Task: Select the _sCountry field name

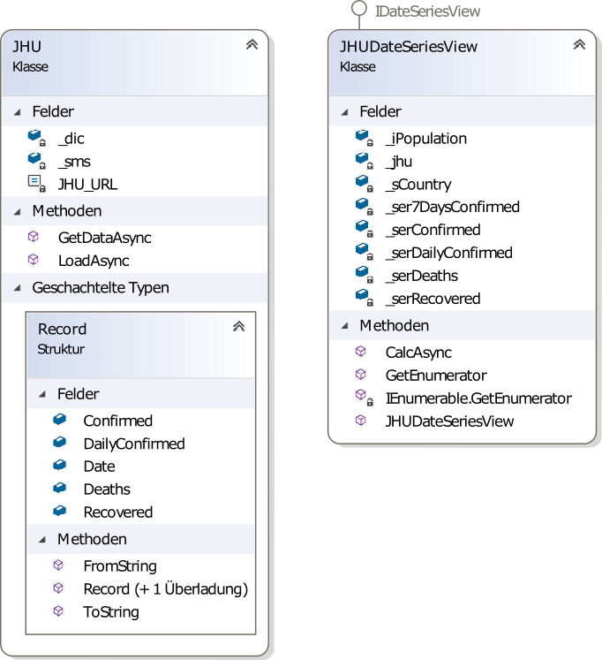Action: pyautogui.click(x=418, y=185)
